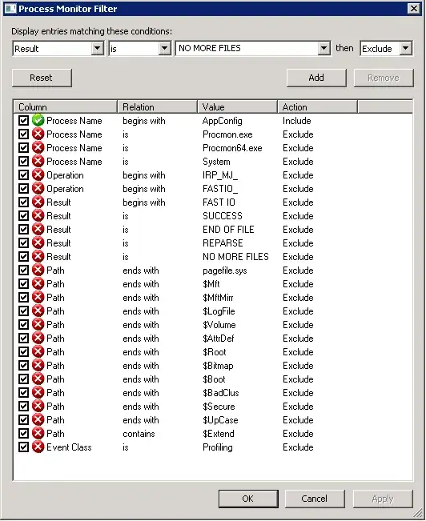Uncheck the AppConfig include filter checkbox
This screenshot has width=426, height=521.
click(23, 120)
